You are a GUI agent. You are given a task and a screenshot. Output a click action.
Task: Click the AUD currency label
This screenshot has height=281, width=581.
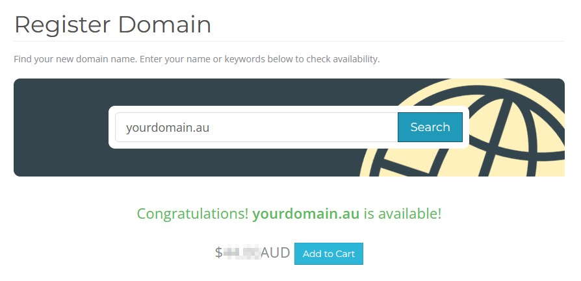276,253
